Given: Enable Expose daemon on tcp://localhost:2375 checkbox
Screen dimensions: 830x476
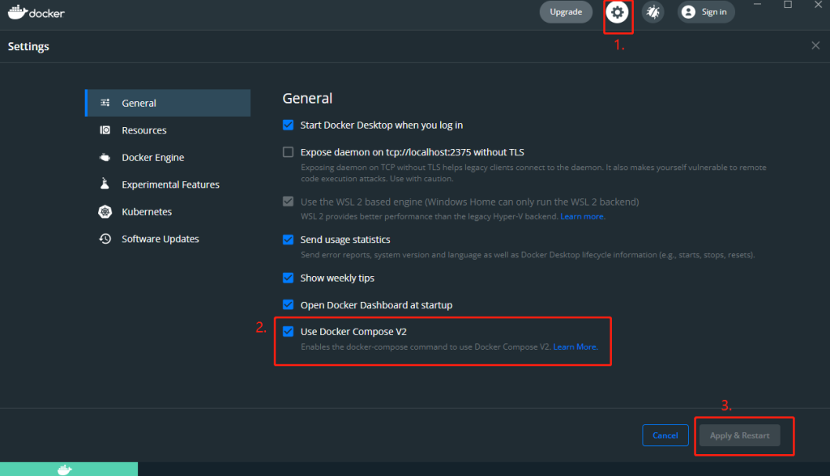Looking at the screenshot, I should tap(288, 152).
